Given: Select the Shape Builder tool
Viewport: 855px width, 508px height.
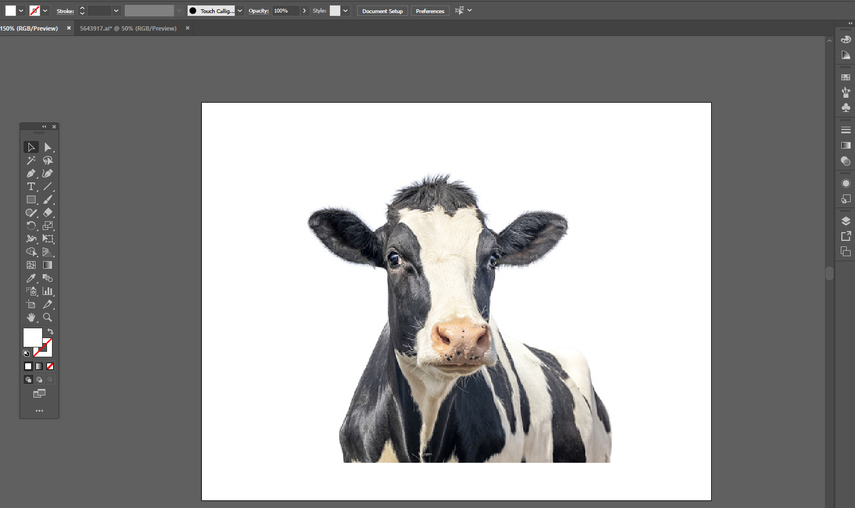Looking at the screenshot, I should pyautogui.click(x=31, y=252).
